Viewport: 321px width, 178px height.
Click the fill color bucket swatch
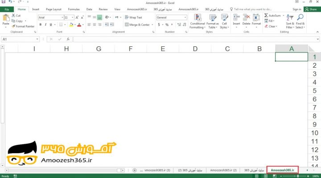tap(71, 25)
